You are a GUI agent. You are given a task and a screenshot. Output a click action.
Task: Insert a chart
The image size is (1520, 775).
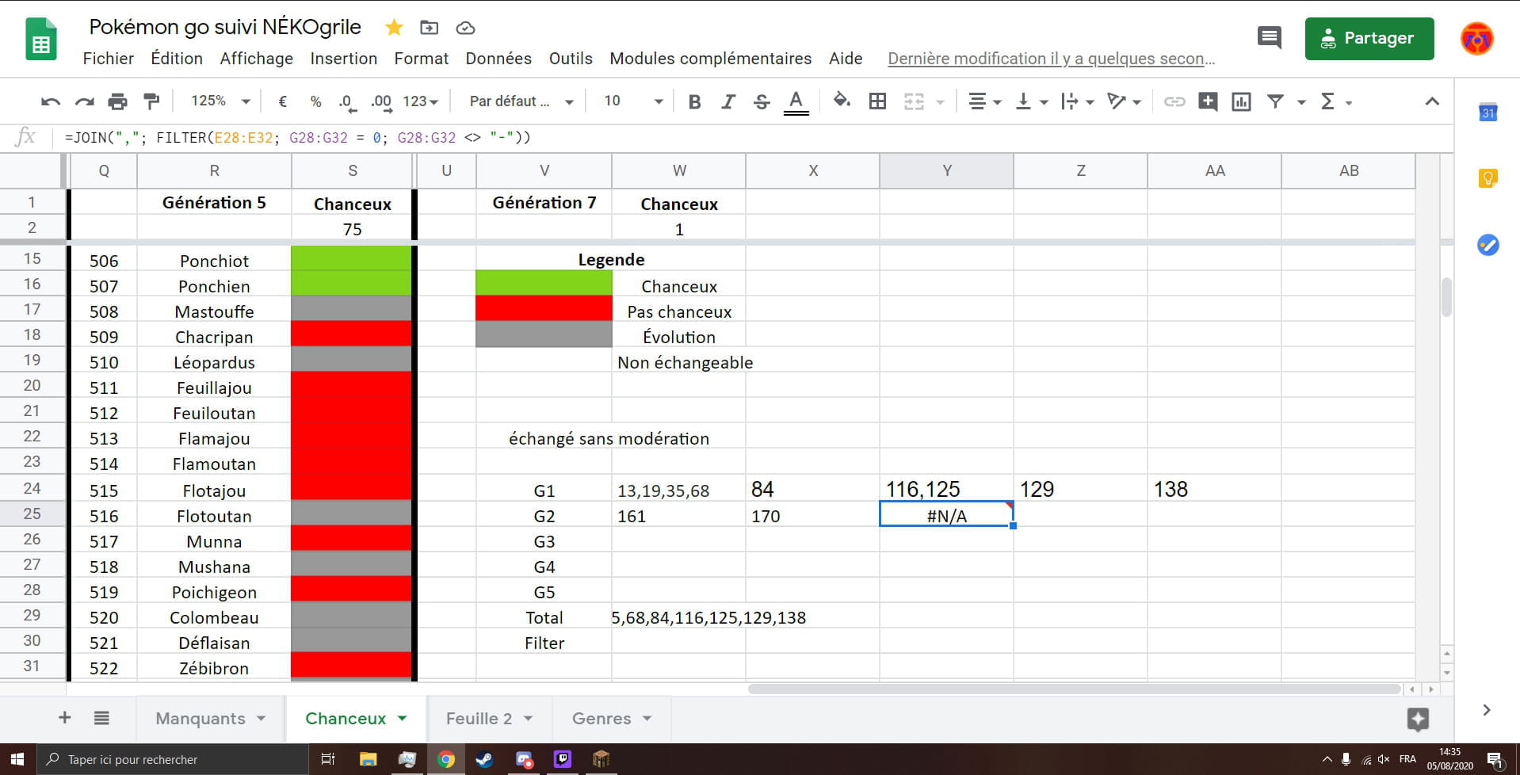[1241, 101]
